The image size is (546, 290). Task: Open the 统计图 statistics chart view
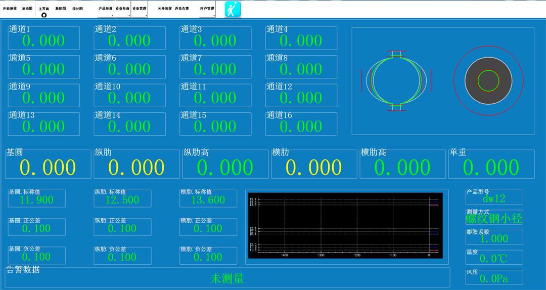pyautogui.click(x=78, y=9)
